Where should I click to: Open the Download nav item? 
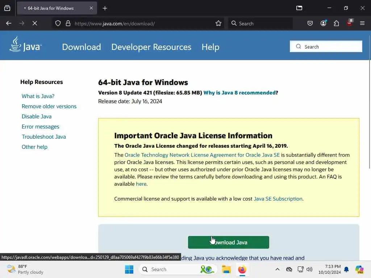tap(82, 47)
